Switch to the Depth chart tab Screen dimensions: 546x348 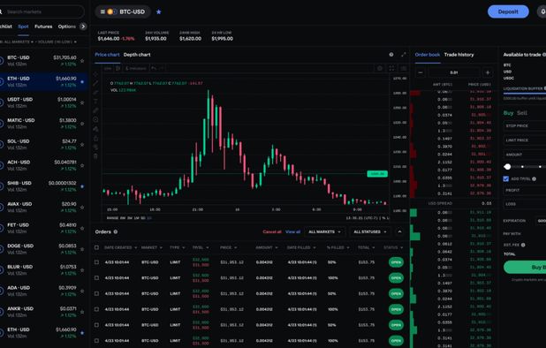[x=137, y=55]
